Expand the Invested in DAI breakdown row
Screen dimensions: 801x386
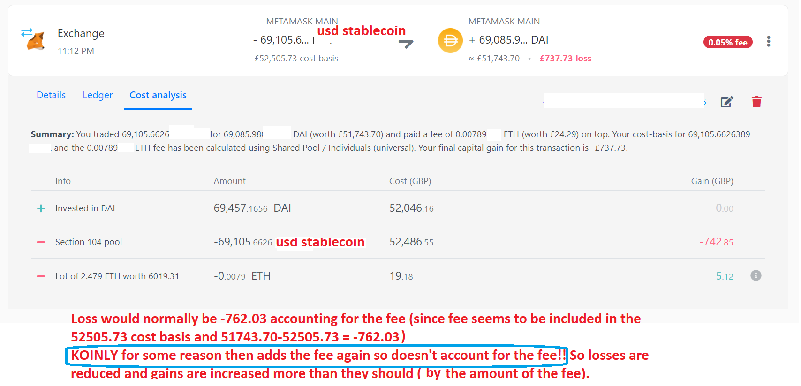coord(85,208)
